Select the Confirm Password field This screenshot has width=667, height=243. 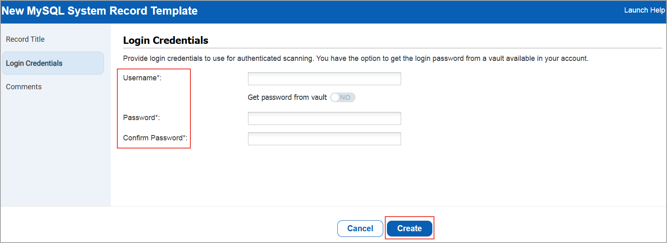324,138
